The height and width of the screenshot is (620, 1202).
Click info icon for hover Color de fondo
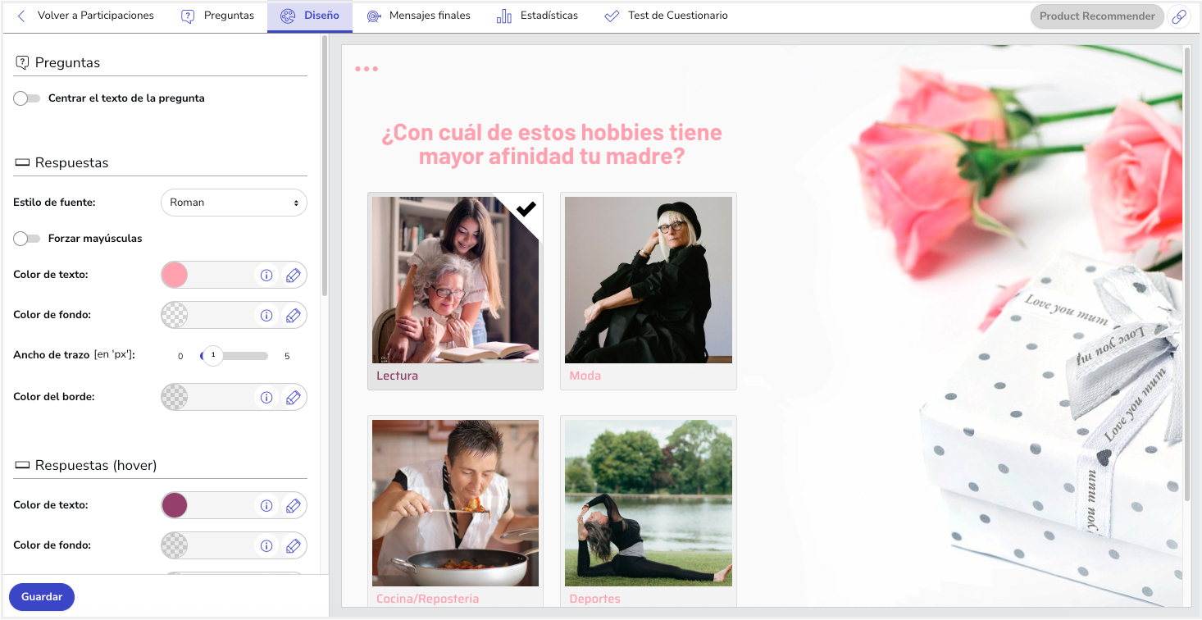point(266,546)
